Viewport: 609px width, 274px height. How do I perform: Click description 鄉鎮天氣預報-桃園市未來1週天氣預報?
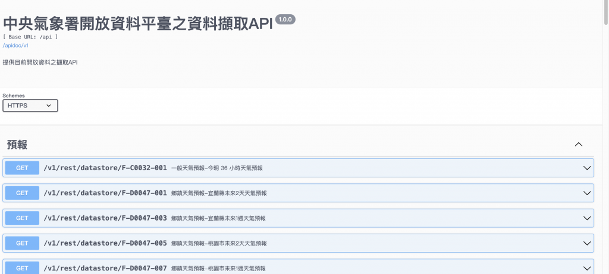(x=218, y=269)
